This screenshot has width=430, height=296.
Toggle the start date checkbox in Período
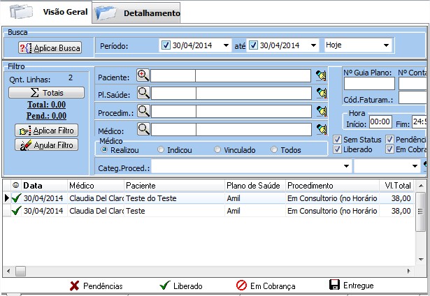pyautogui.click(x=166, y=45)
